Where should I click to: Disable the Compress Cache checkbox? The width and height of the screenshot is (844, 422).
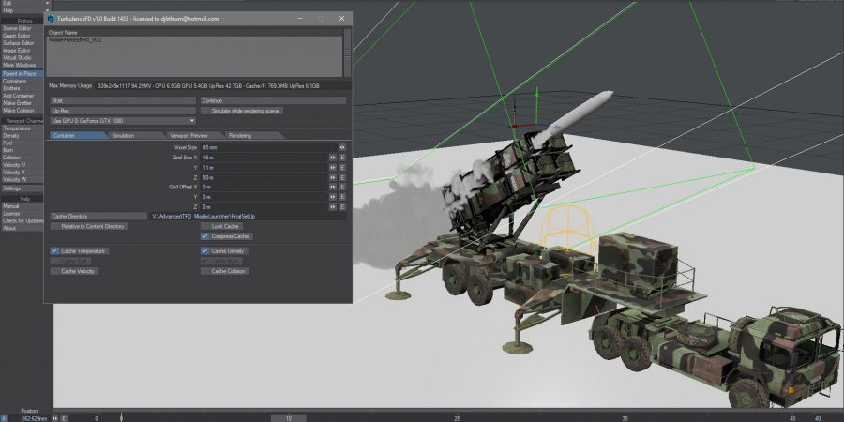(204, 236)
